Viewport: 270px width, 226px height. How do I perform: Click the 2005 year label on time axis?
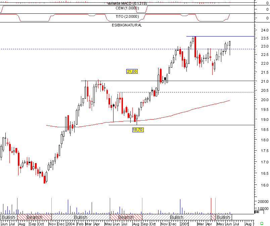tap(185, 224)
